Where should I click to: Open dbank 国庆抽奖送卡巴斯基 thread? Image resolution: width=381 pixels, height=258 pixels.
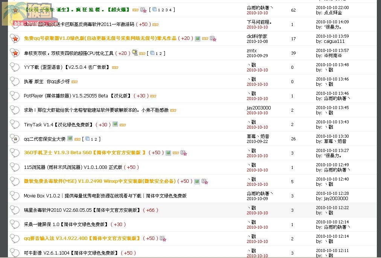point(79,24)
